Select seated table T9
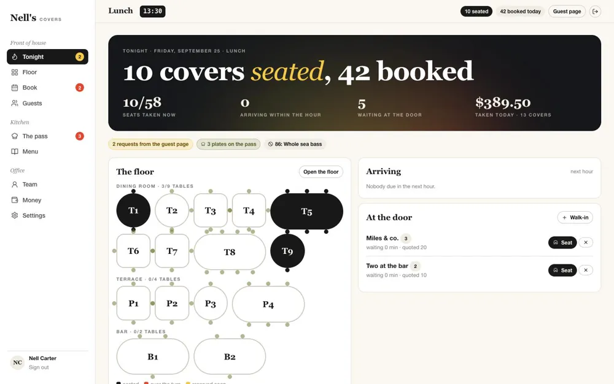The width and height of the screenshot is (614, 384). pos(287,251)
